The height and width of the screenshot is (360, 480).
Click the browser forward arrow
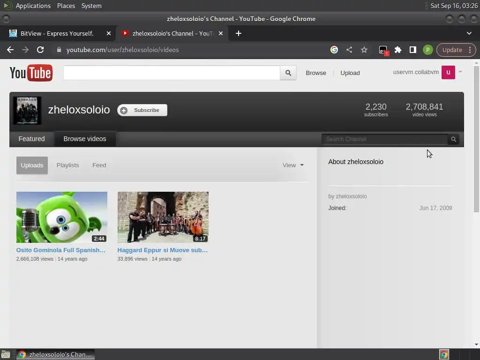25,50
